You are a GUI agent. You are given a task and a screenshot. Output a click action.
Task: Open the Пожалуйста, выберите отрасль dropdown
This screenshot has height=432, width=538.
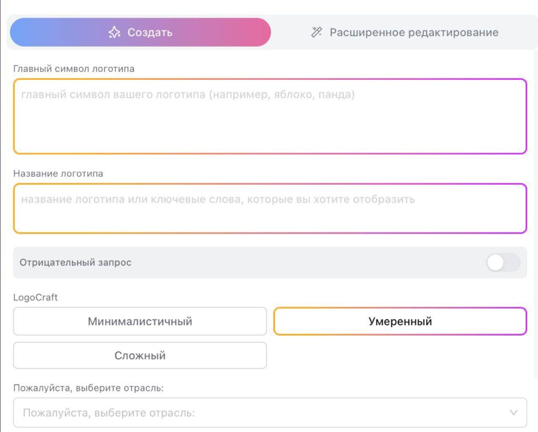pyautogui.click(x=269, y=413)
